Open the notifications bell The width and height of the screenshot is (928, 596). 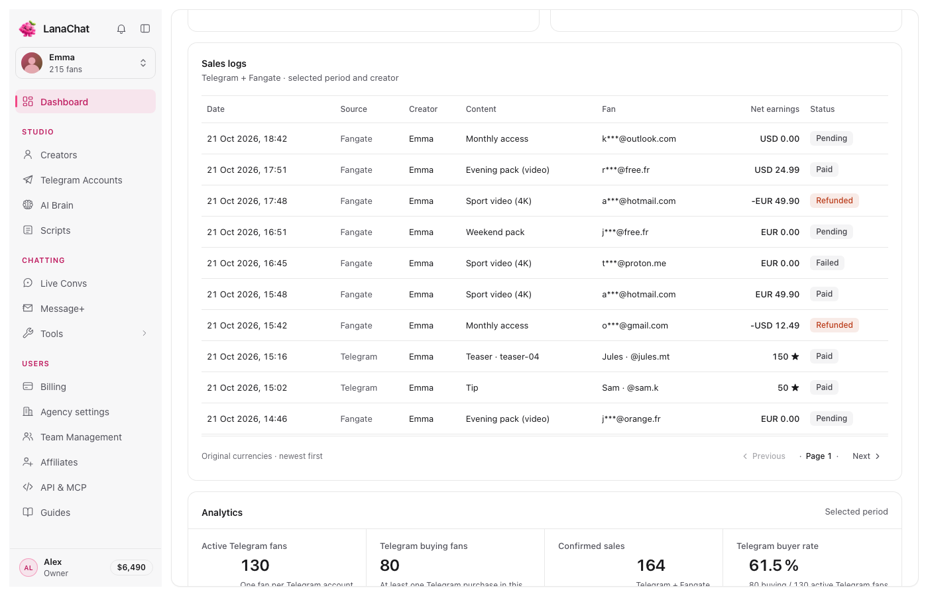pyautogui.click(x=121, y=28)
